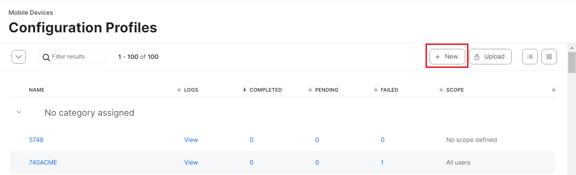Click the Logs column sort icon
Image resolution: width=576 pixels, height=175 pixels.
(179, 90)
